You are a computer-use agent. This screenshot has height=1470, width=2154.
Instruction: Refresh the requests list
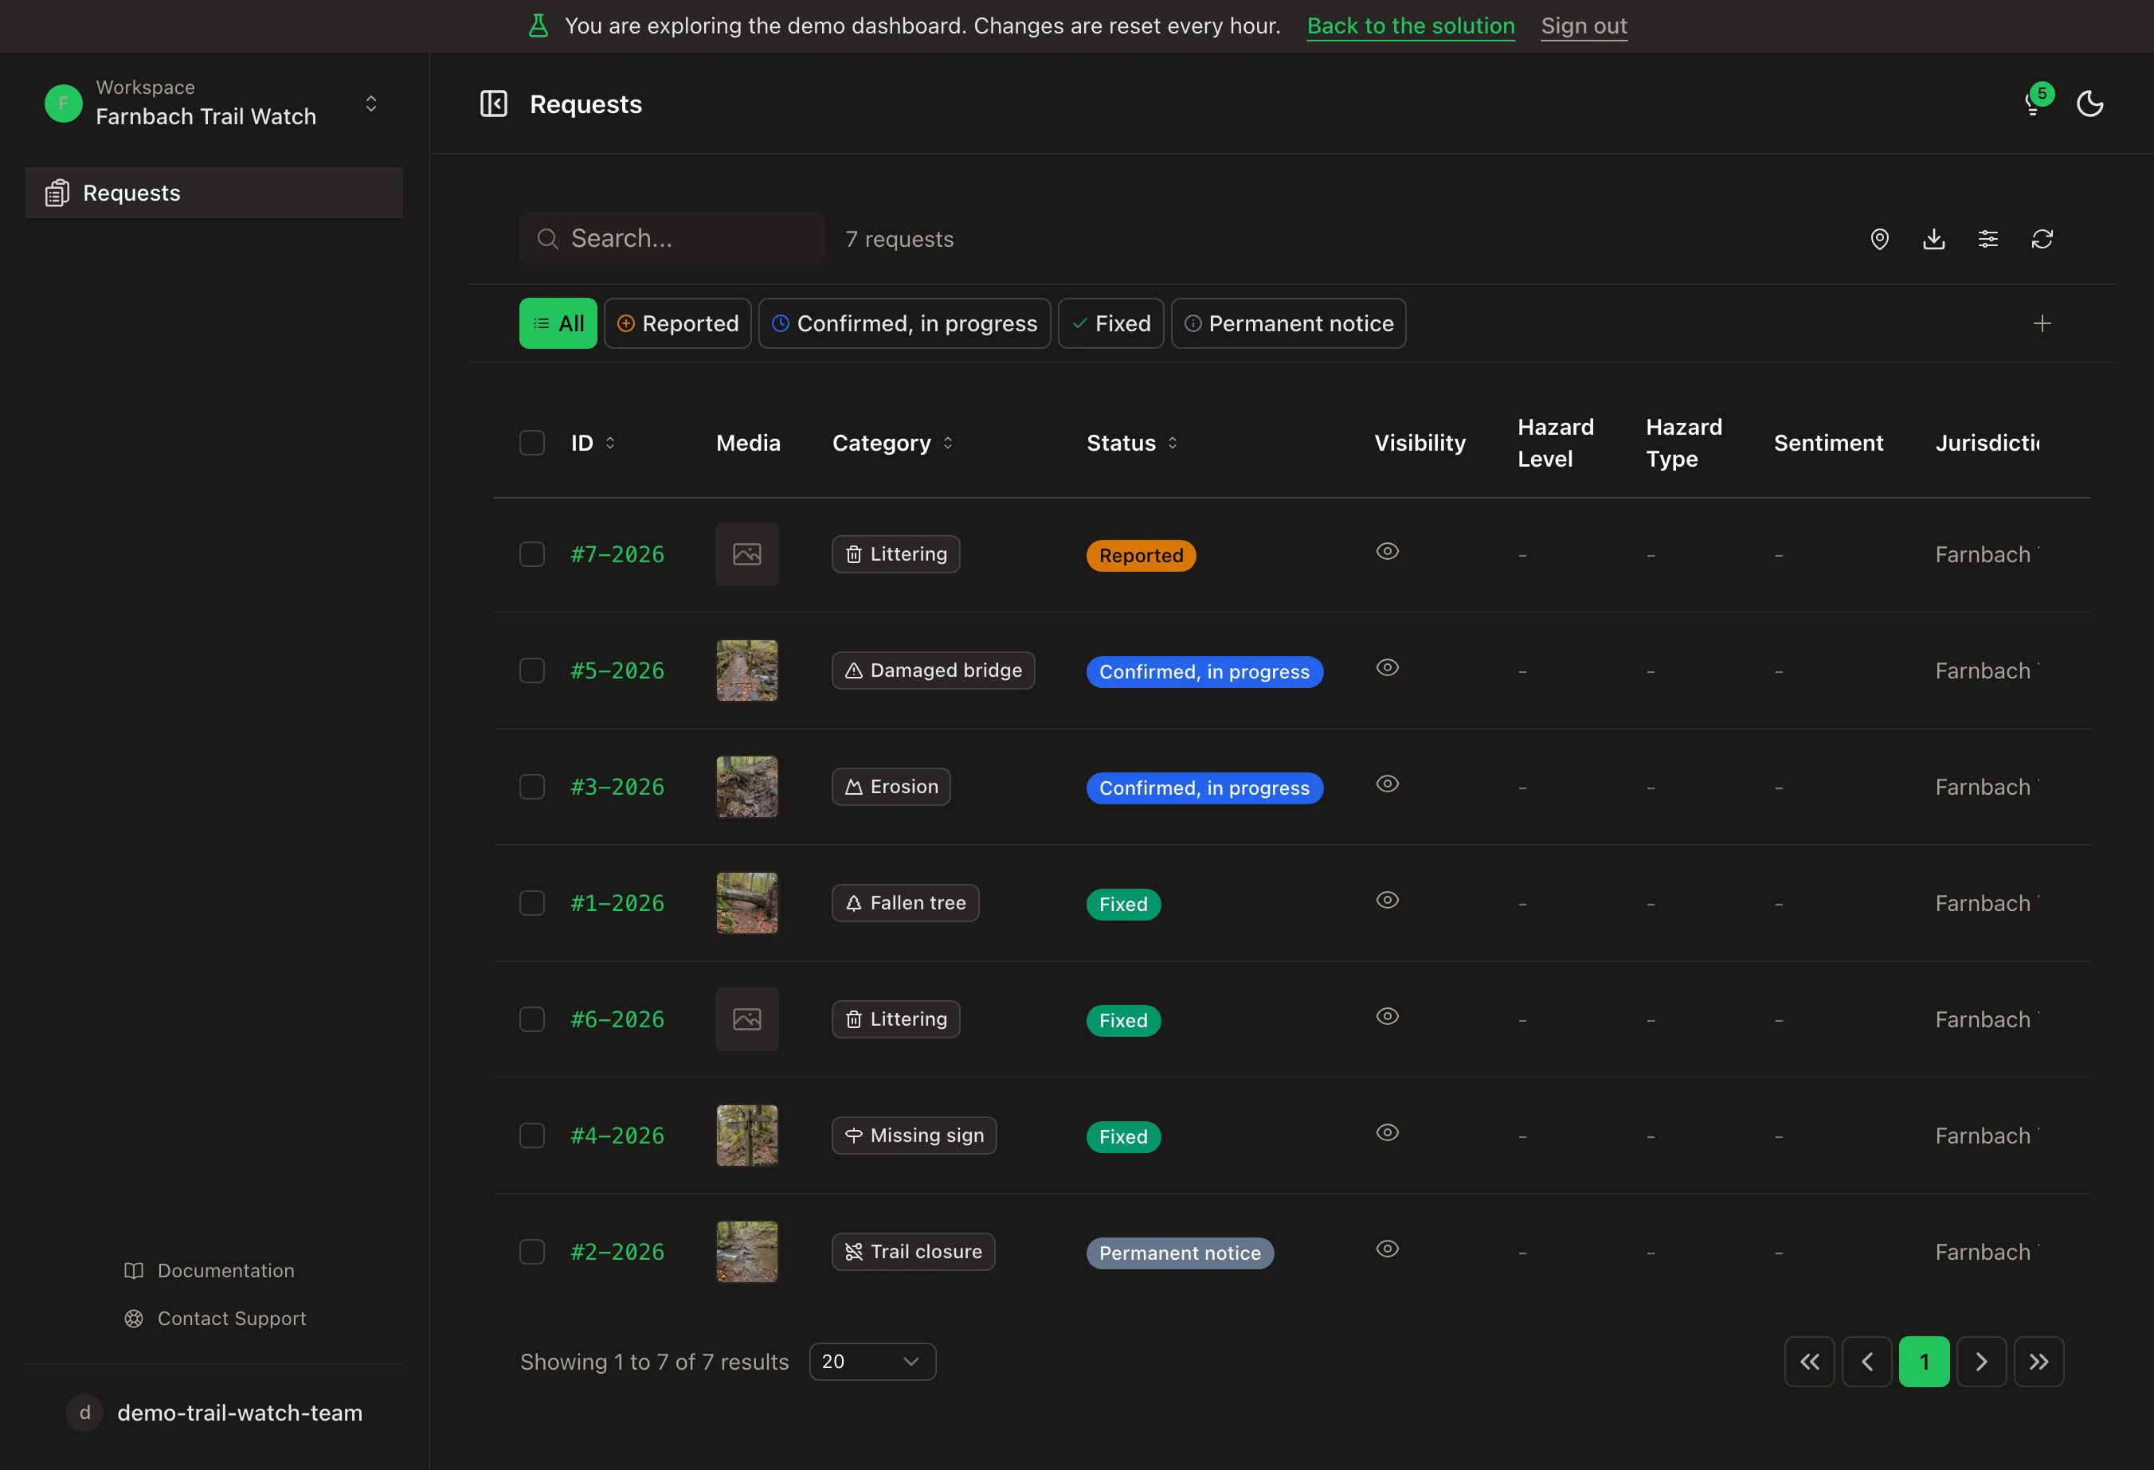pos(2042,239)
